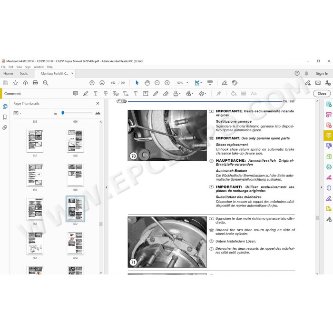Click the page number field 662

(113, 83)
